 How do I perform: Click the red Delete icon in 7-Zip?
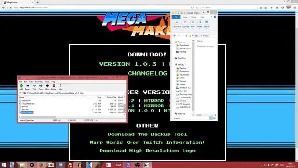(x=54, y=87)
